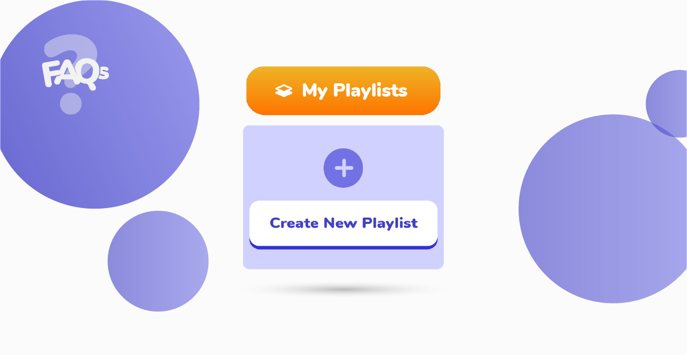Click the FAQs logo text
This screenshot has width=687, height=355.
pyautogui.click(x=74, y=74)
